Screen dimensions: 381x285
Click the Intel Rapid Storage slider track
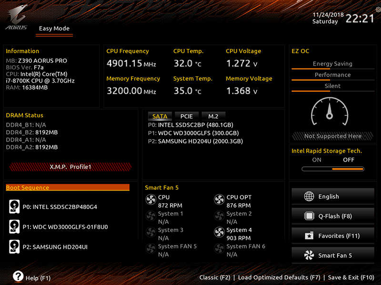333,169
